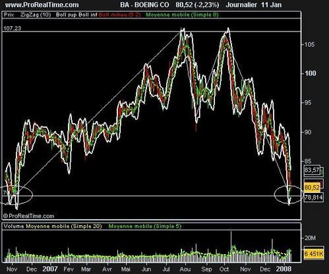Select Moyenne mobile (Simple 20) volume label
This screenshot has width=329, height=274.
tap(64, 227)
